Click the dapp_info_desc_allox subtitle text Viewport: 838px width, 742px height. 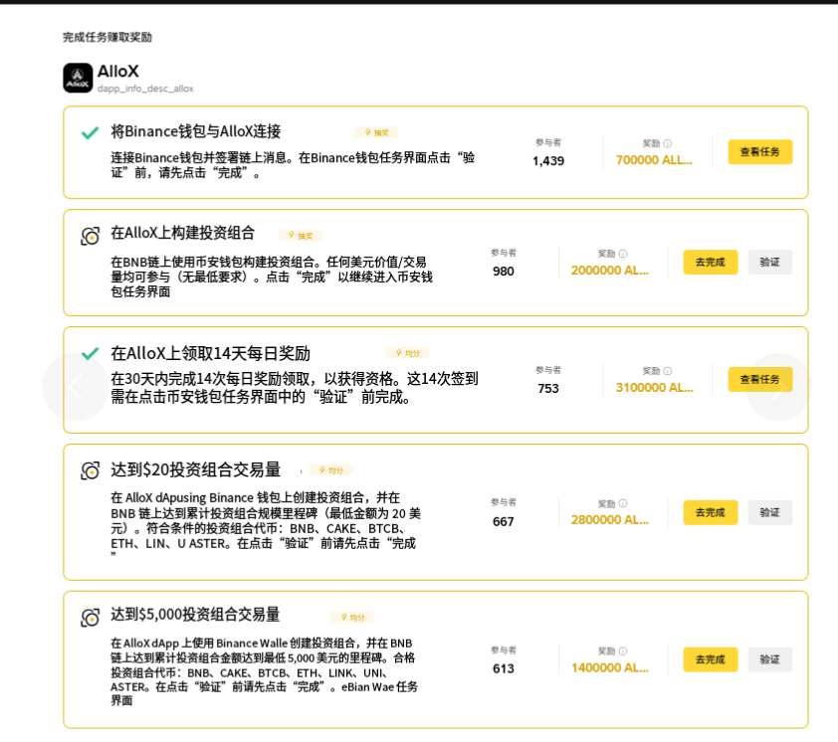click(145, 89)
